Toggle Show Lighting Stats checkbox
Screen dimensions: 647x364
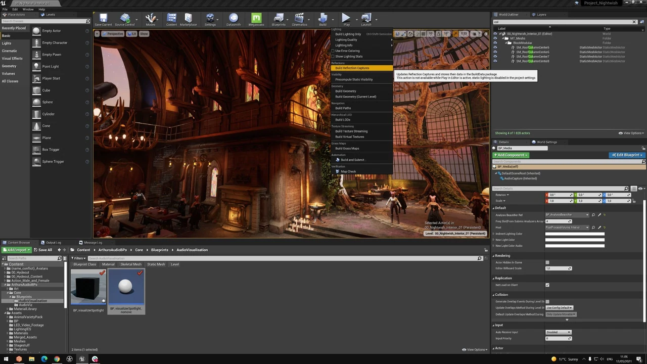(x=333, y=56)
